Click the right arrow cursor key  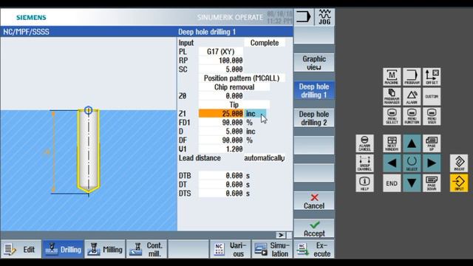[432, 163]
